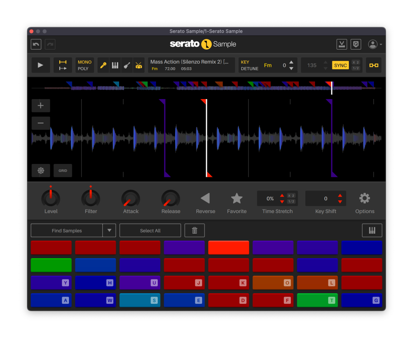The image size is (413, 338).
Task: Open the user account dropdown menu
Action: pos(375,44)
